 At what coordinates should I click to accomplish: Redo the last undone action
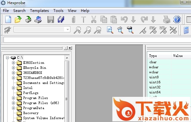tap(144, 19)
